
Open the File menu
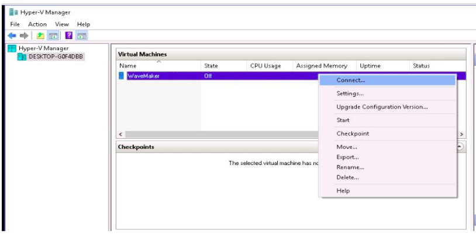[16, 24]
